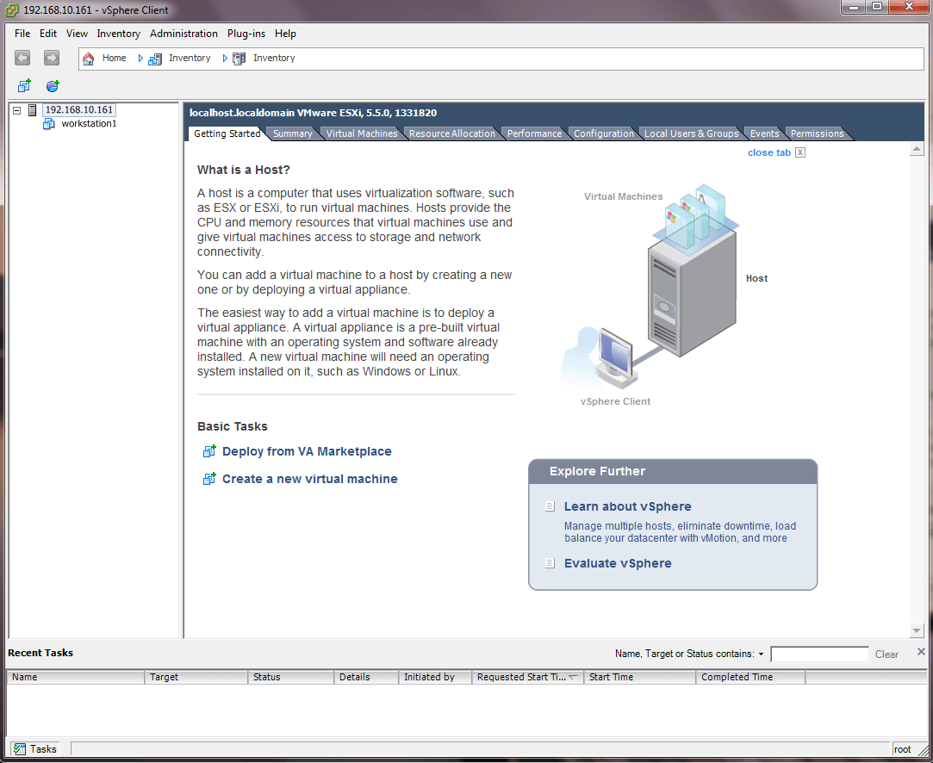Viewport: 933px width, 763px height.
Task: Open the Configuration tab
Action: click(x=603, y=133)
